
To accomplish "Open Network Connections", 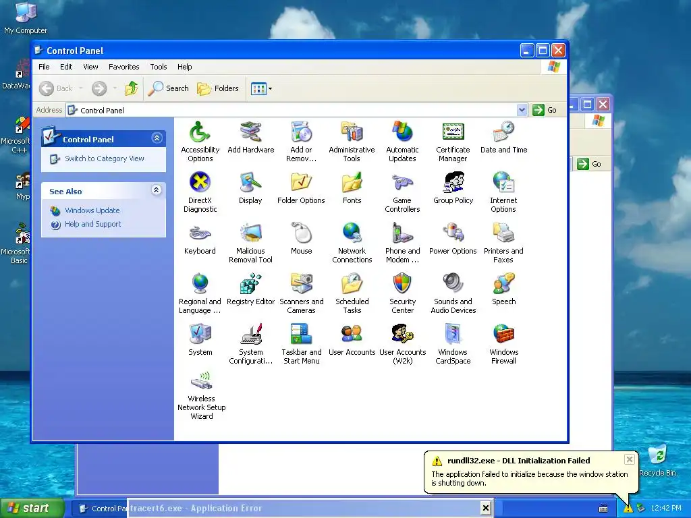I will click(x=352, y=243).
